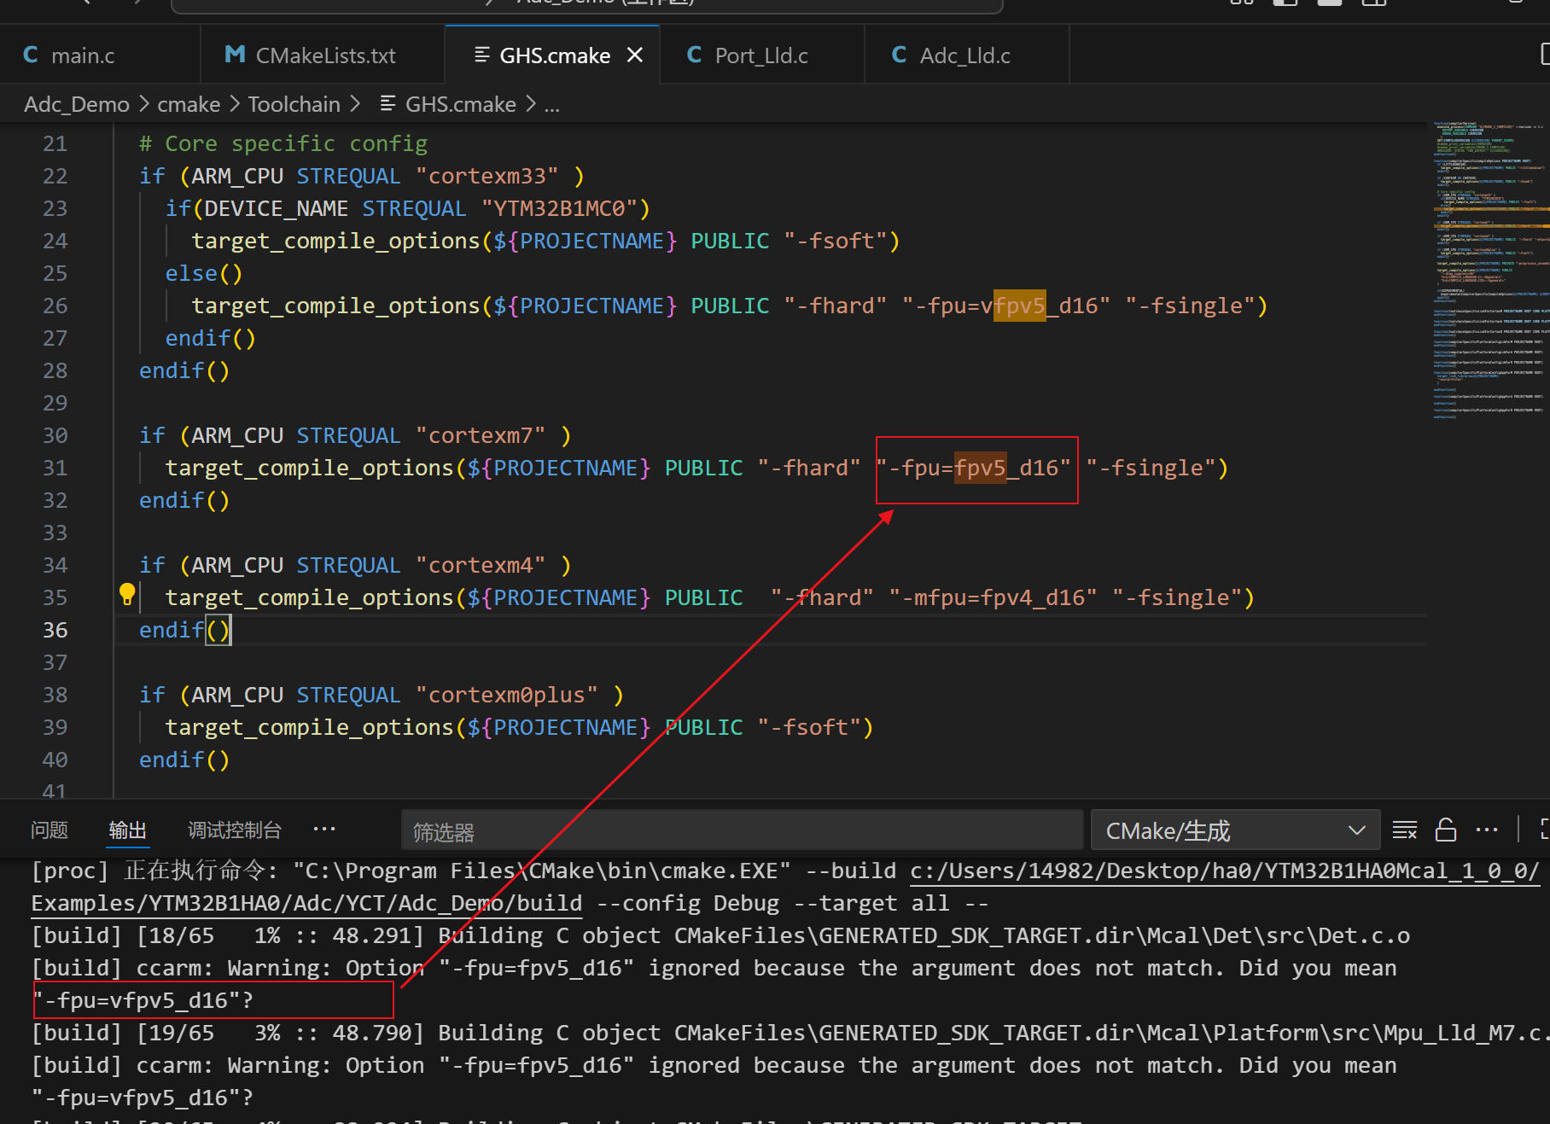Show more panel tabs via ellipsis after 调试控制台
The height and width of the screenshot is (1124, 1550).
[x=324, y=829]
